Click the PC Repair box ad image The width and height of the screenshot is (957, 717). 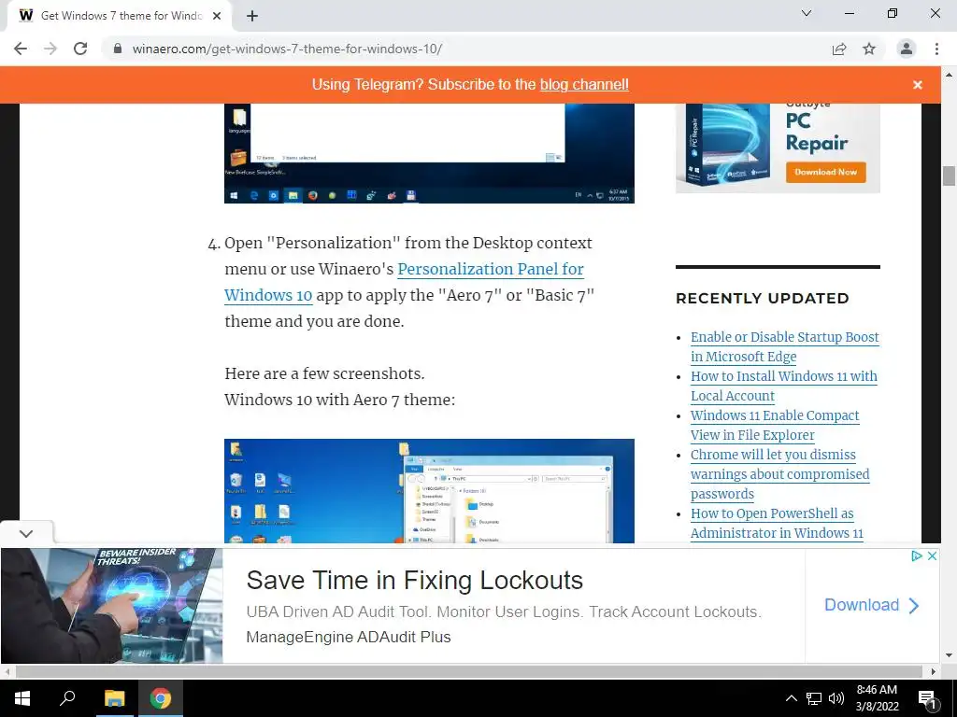(726, 145)
